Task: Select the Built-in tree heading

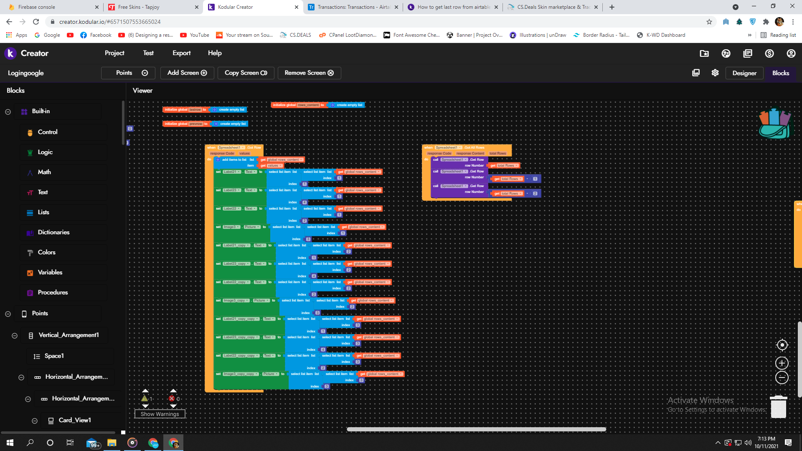Action: point(41,111)
